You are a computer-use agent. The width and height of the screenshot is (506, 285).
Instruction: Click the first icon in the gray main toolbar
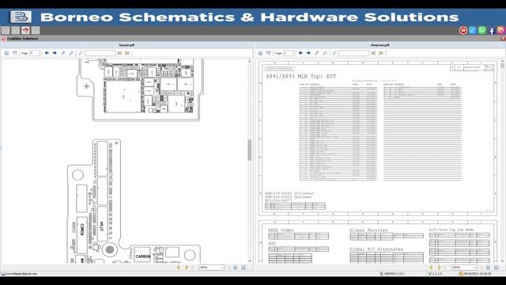coord(6,30)
